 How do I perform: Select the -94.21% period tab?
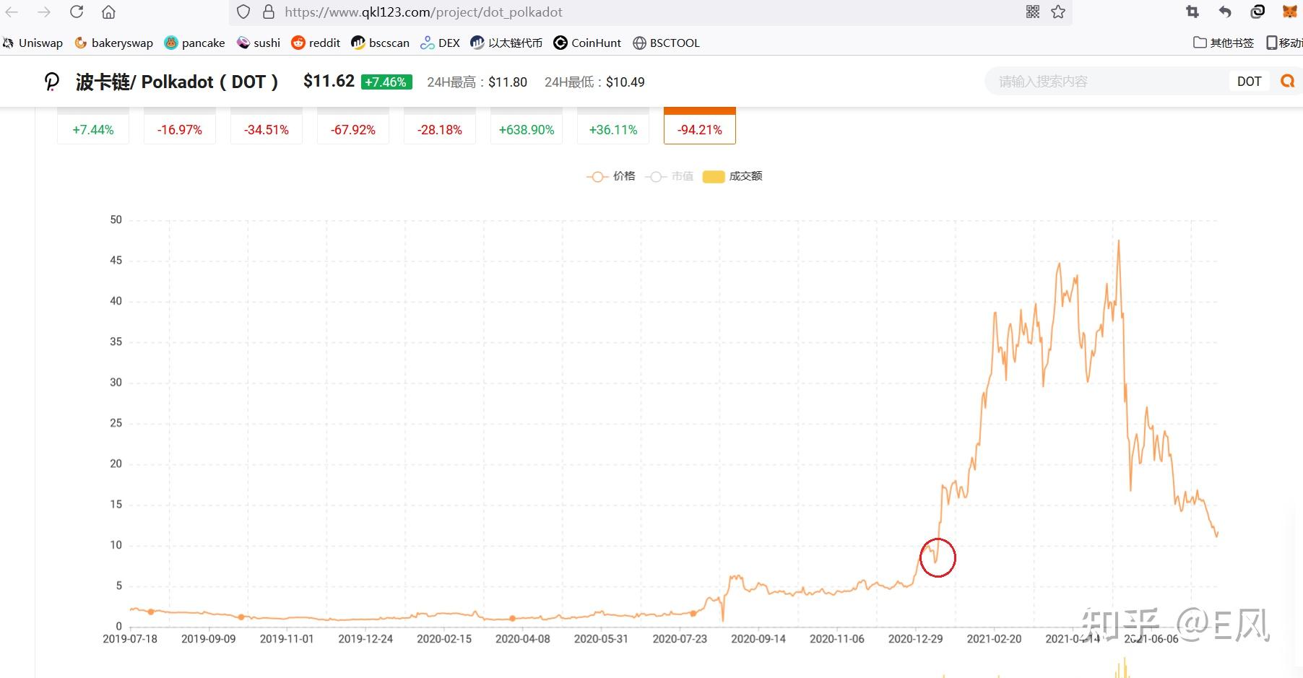699,129
